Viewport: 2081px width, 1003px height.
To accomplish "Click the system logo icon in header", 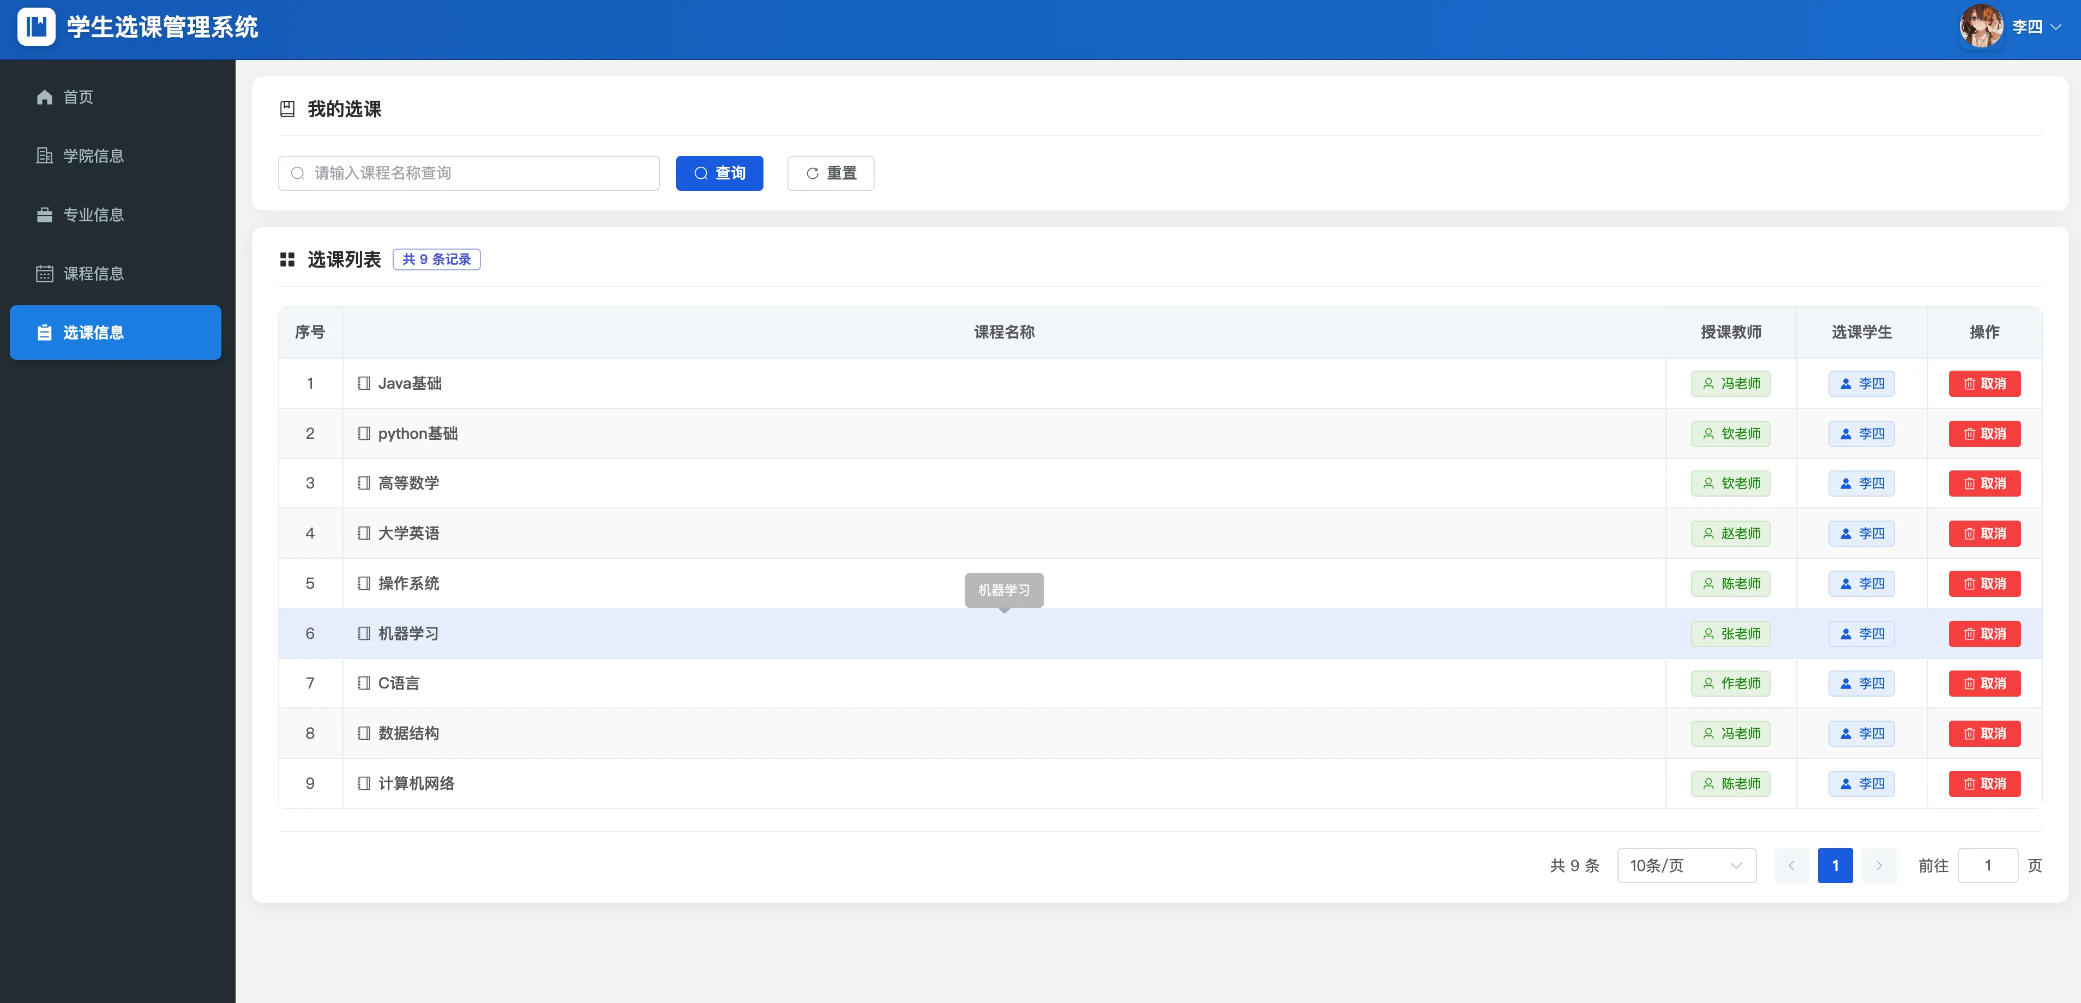I will coord(37,27).
